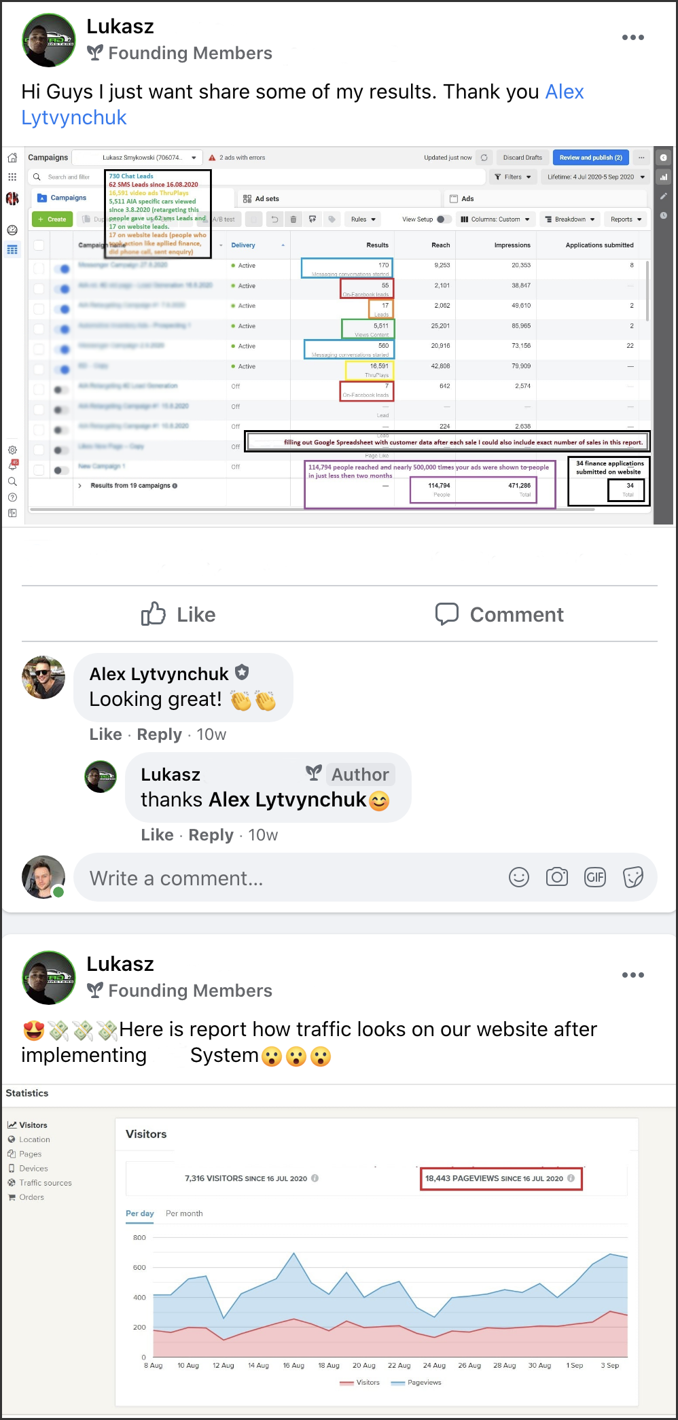Select the Per month chart tab
Viewport: 678px width, 1420px height.
coord(184,1213)
